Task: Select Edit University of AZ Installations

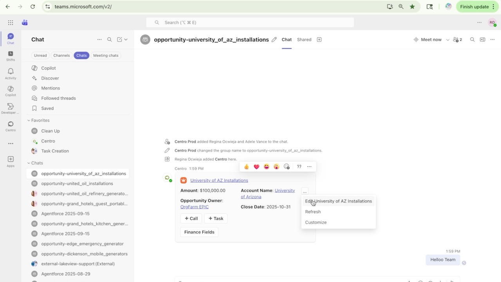Action: point(339,201)
